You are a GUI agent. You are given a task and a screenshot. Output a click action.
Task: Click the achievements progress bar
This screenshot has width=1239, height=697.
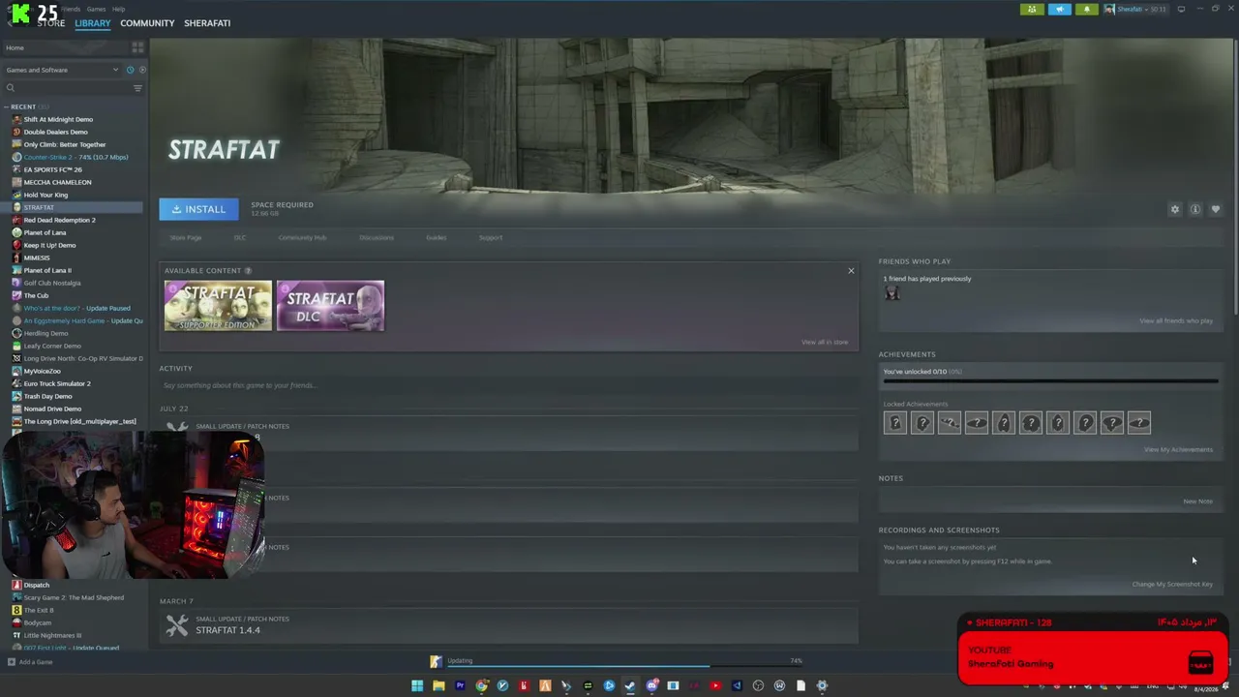coord(1050,381)
